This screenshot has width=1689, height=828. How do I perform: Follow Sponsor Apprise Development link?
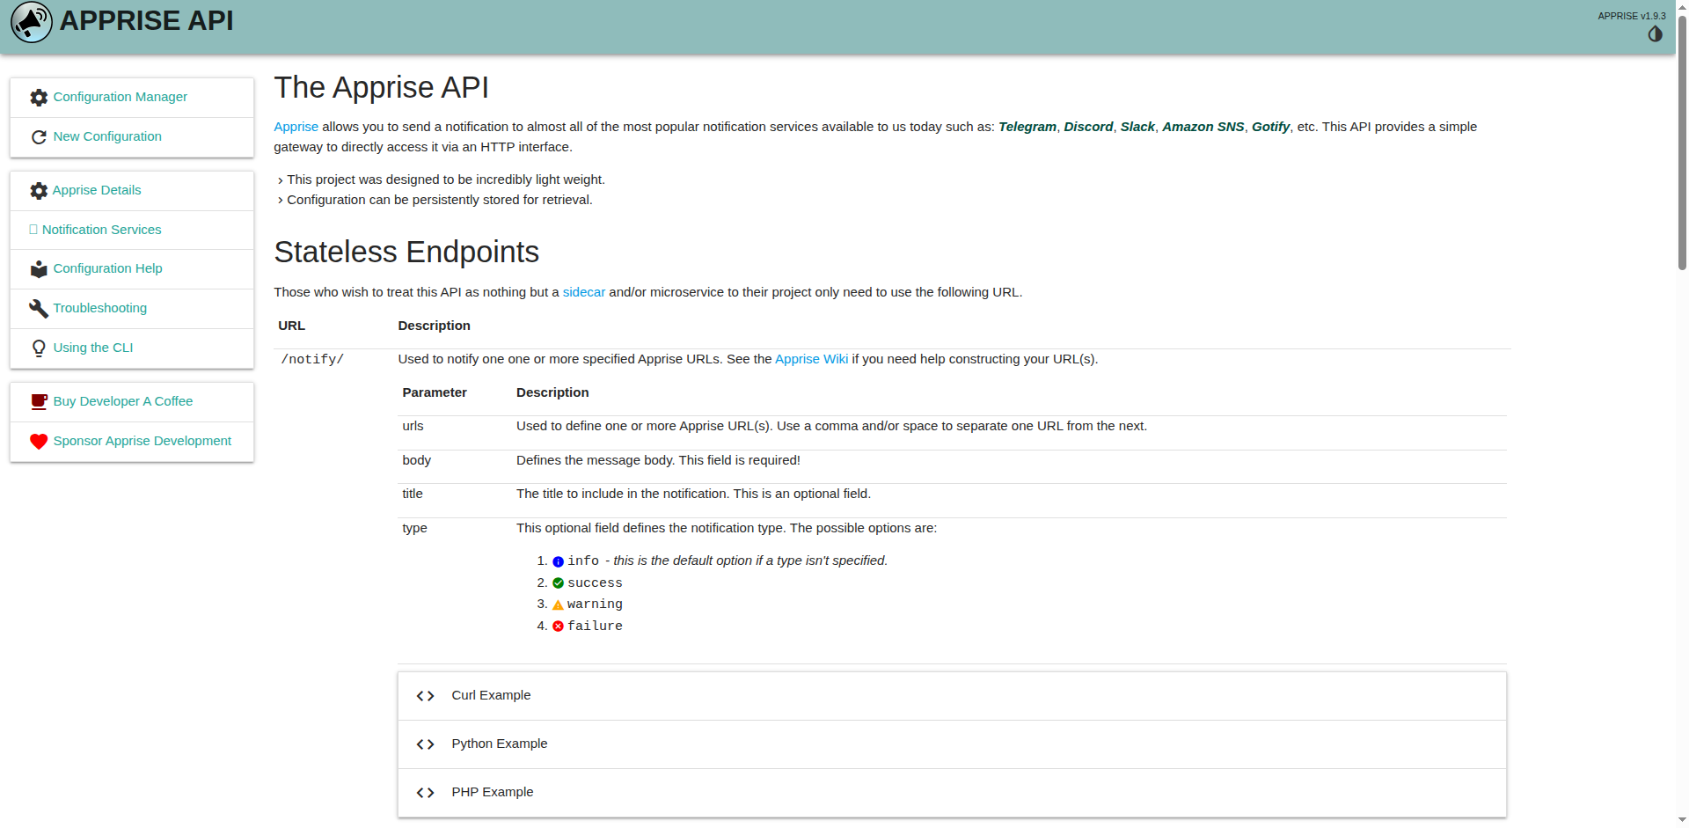tap(132, 441)
